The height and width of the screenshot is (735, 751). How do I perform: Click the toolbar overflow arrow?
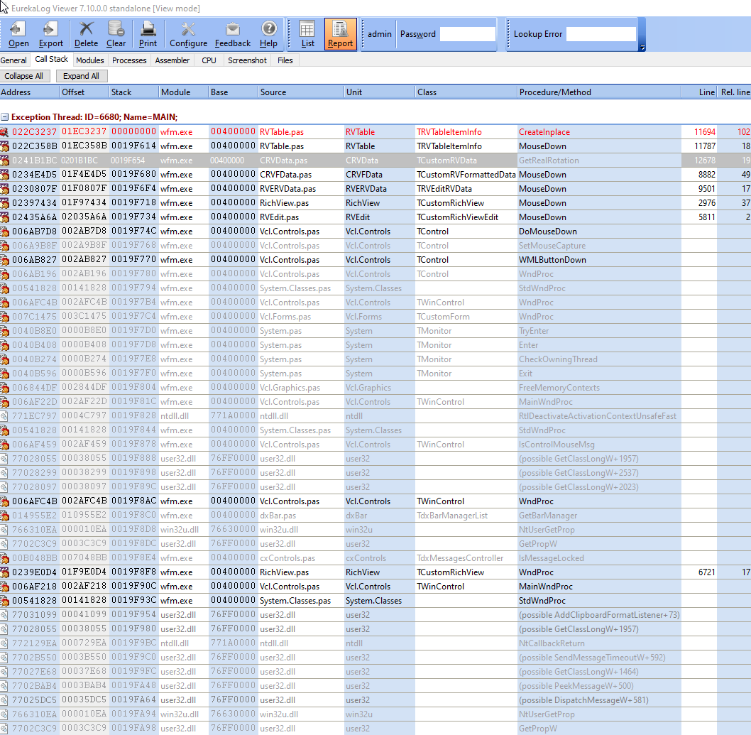click(x=642, y=48)
